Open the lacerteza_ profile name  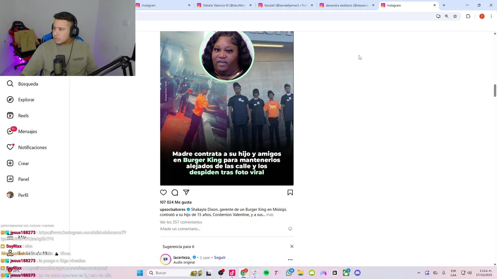point(182,257)
